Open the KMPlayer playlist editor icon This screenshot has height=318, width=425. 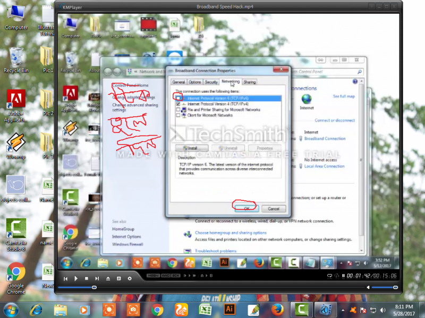click(x=118, y=279)
